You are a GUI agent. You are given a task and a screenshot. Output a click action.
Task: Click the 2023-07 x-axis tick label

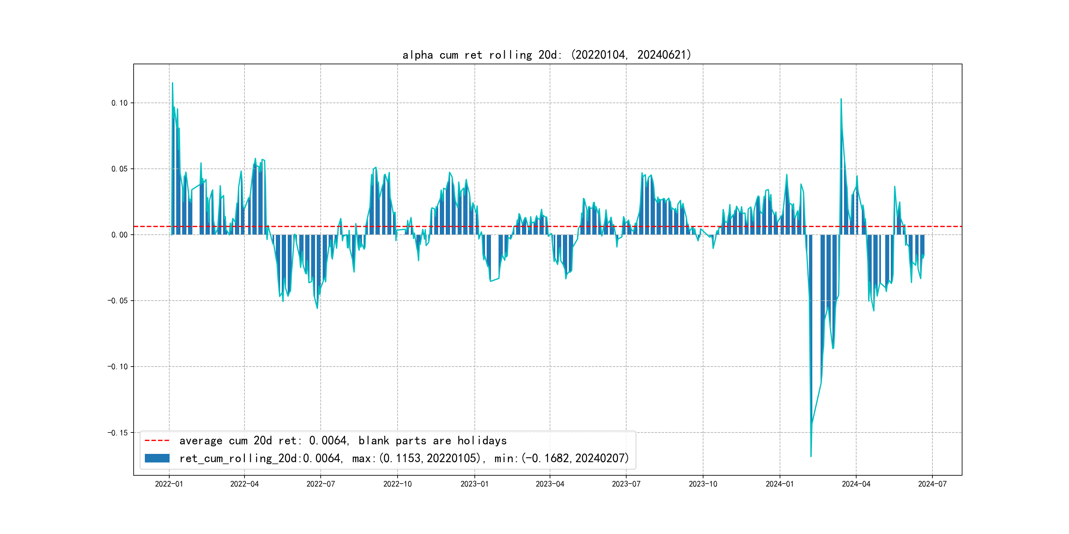pos(626,484)
